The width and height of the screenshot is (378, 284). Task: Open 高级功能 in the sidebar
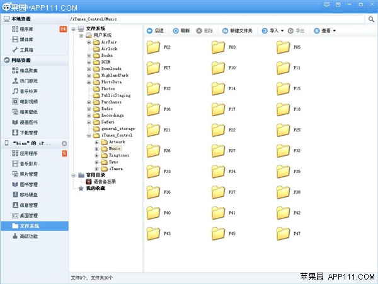point(35,237)
